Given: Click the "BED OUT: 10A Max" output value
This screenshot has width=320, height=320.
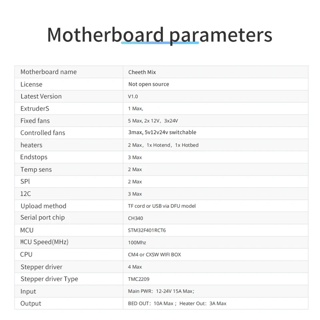Looking at the screenshot, I should pyautogui.click(x=150, y=304).
